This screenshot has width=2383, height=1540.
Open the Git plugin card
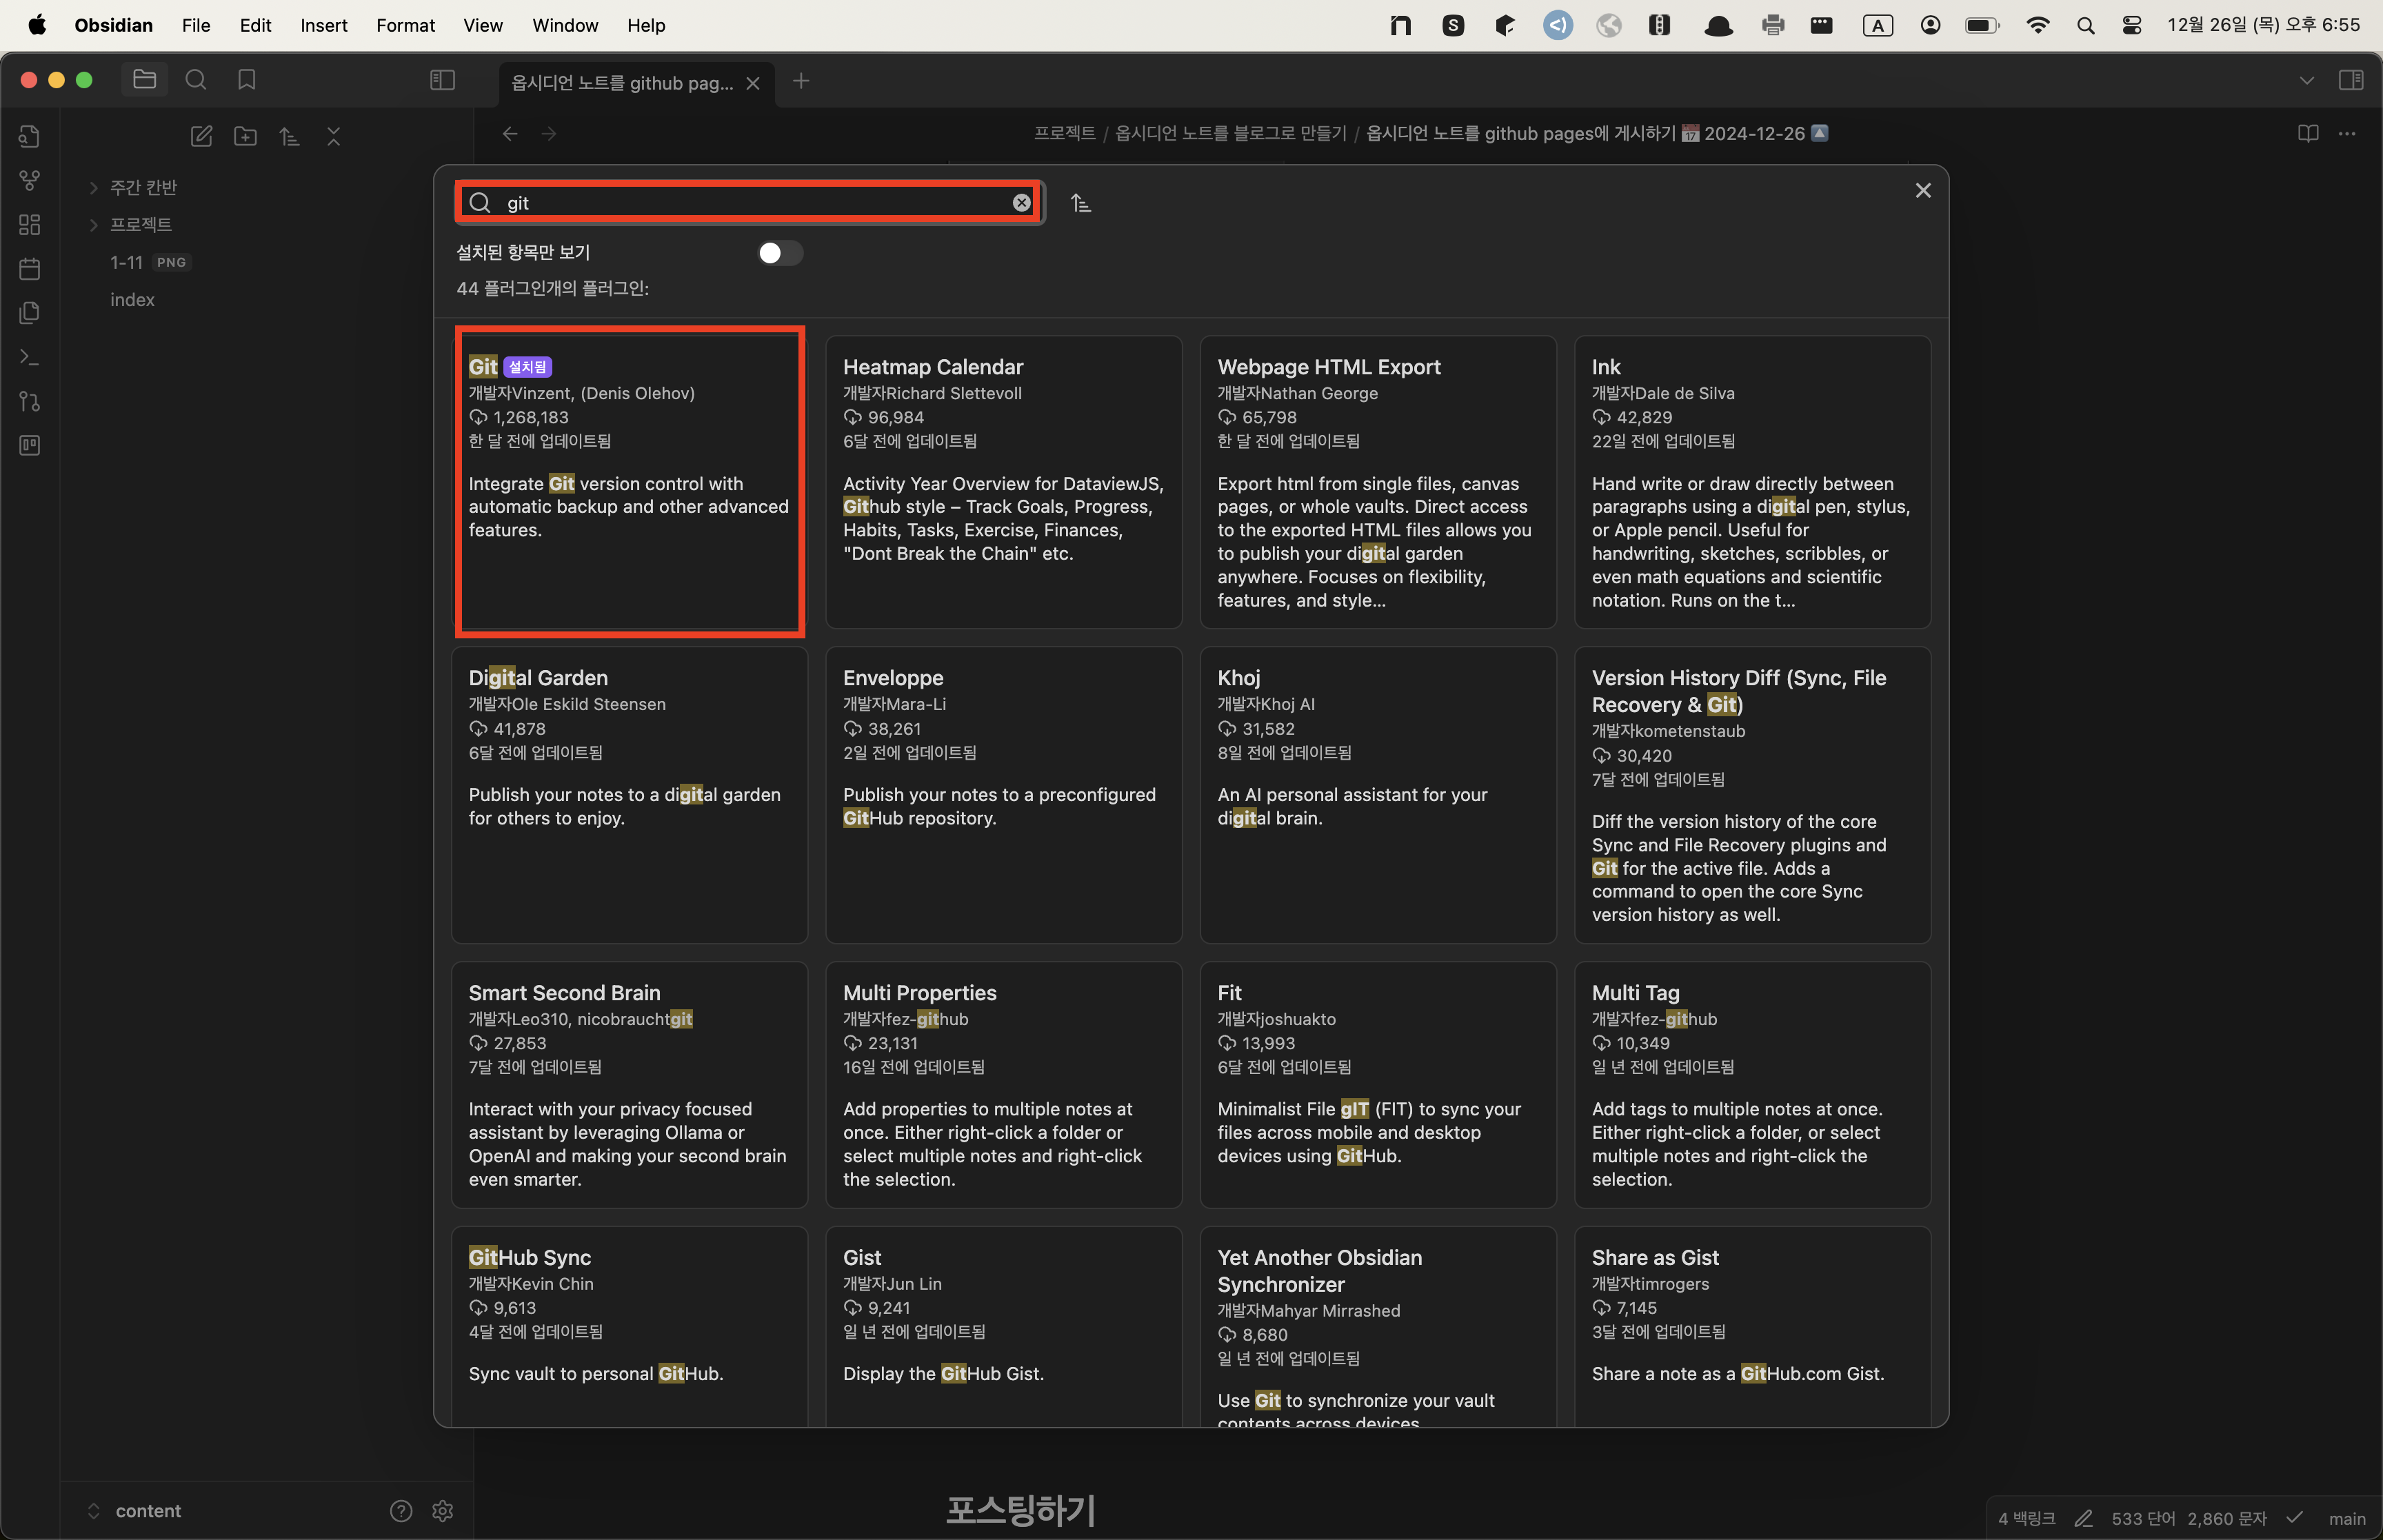tap(629, 482)
